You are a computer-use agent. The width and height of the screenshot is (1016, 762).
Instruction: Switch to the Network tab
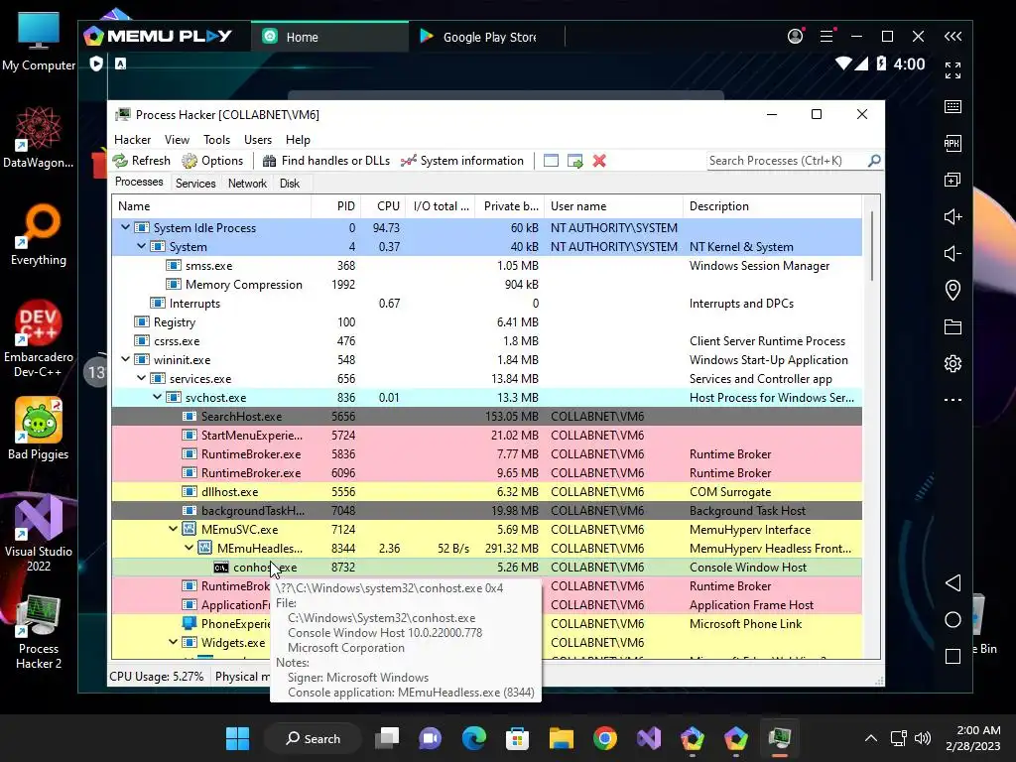pos(247,184)
